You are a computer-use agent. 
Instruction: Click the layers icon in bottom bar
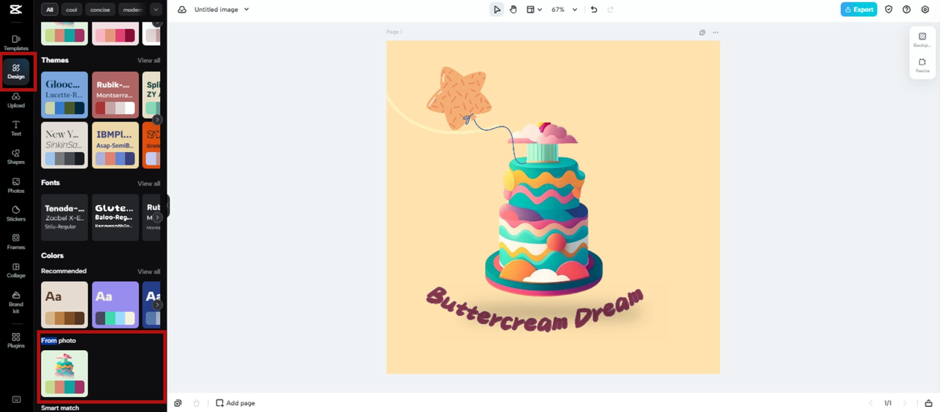178,403
